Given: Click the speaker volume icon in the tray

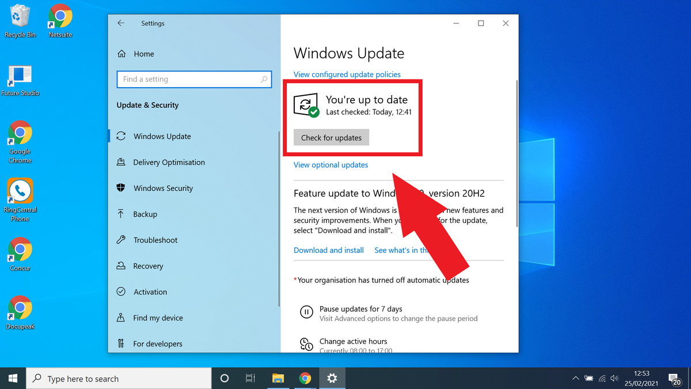Looking at the screenshot, I should [x=614, y=378].
